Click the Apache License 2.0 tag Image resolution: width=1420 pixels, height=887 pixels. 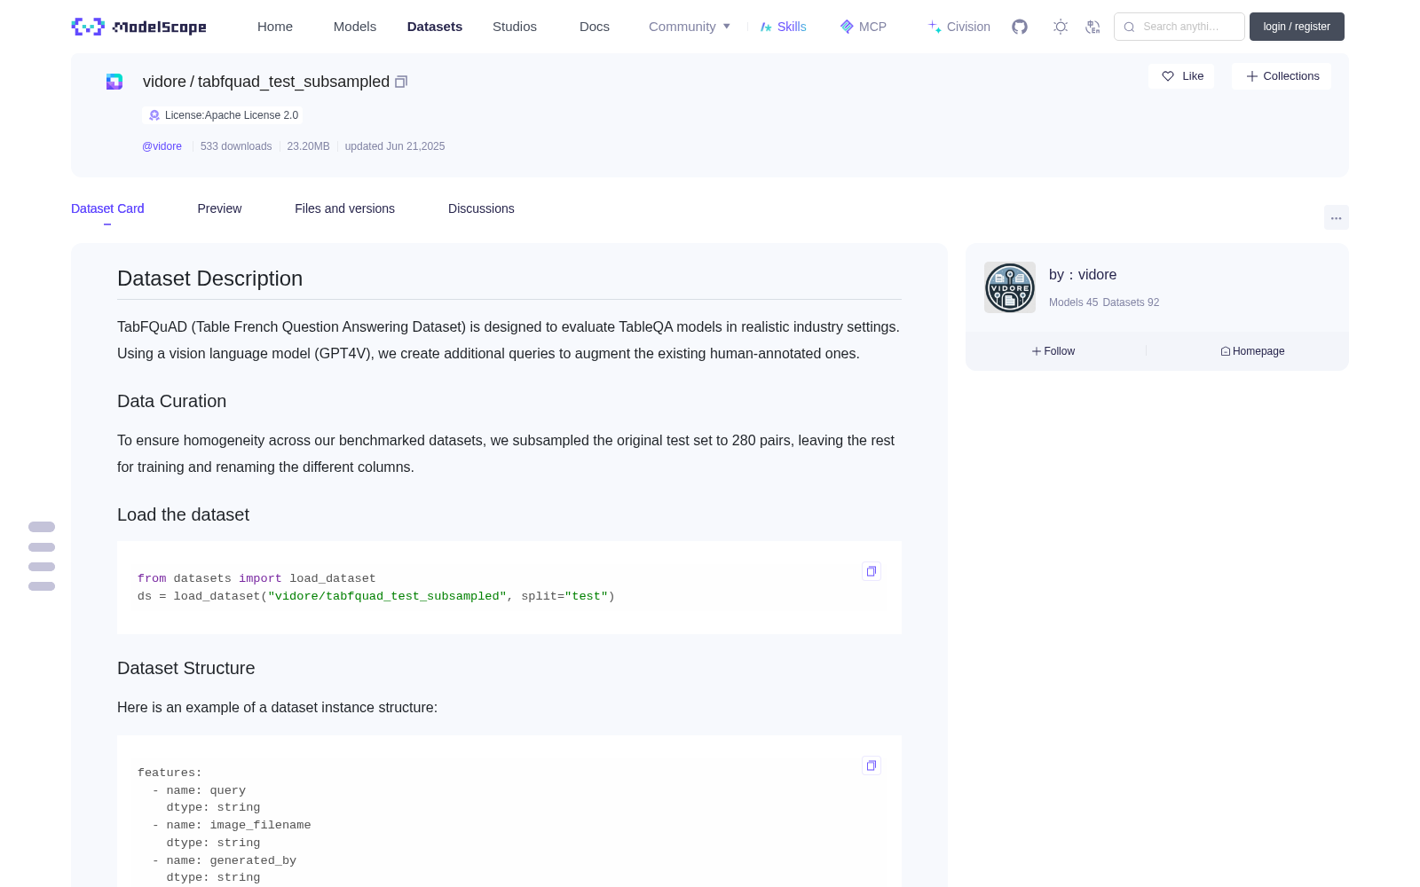coord(223,115)
